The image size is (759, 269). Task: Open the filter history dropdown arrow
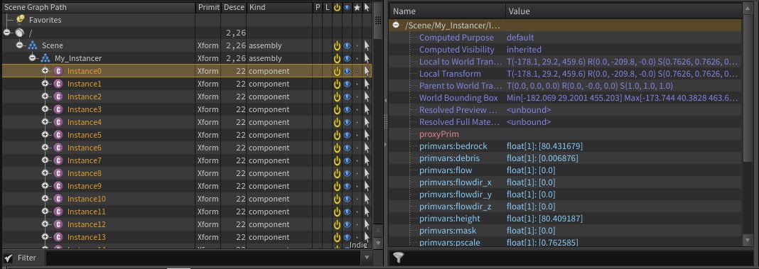(x=367, y=258)
